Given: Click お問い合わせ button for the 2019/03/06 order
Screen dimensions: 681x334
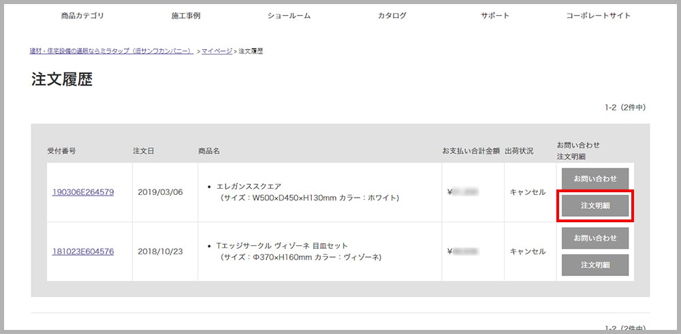Looking at the screenshot, I should [595, 179].
